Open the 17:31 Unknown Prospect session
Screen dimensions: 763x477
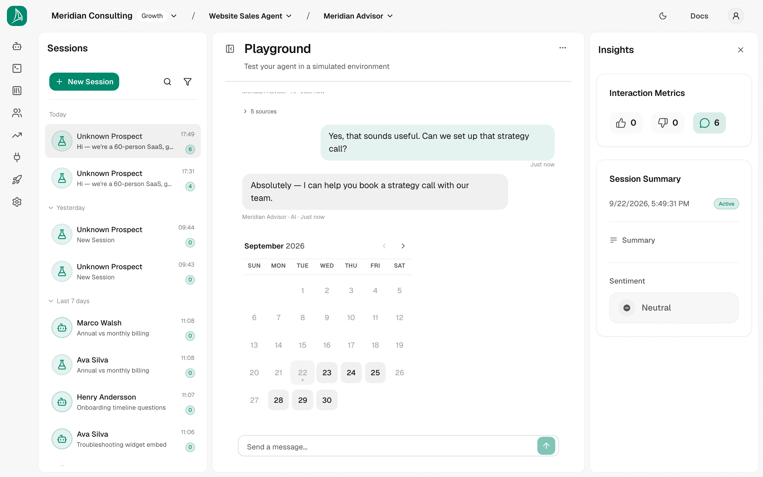(123, 179)
